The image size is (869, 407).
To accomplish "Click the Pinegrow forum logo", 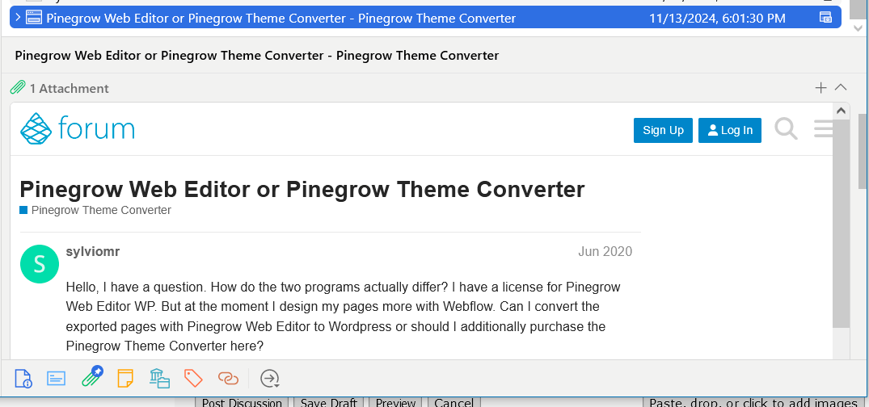I will pyautogui.click(x=78, y=128).
